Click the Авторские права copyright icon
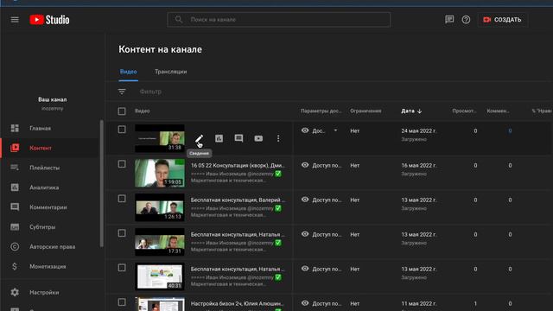The height and width of the screenshot is (311, 553). coord(15,246)
